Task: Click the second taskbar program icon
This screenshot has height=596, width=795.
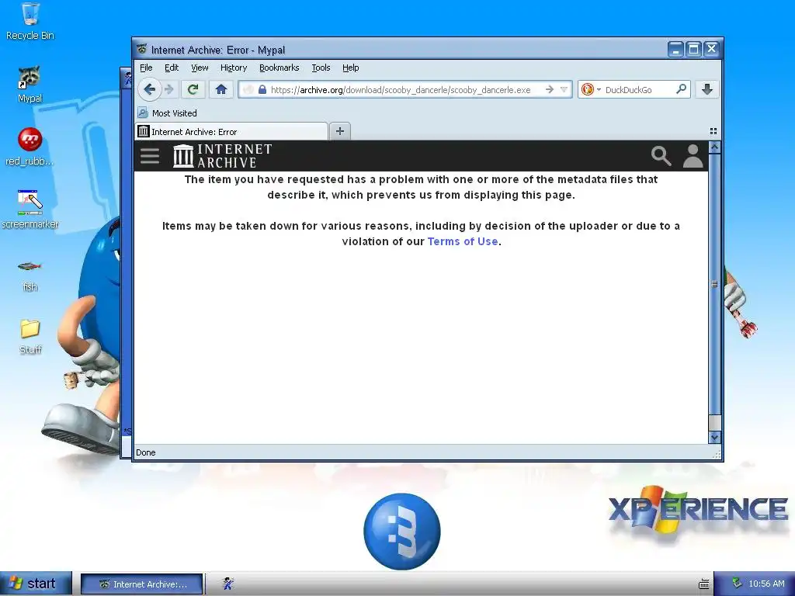Action: [228, 584]
